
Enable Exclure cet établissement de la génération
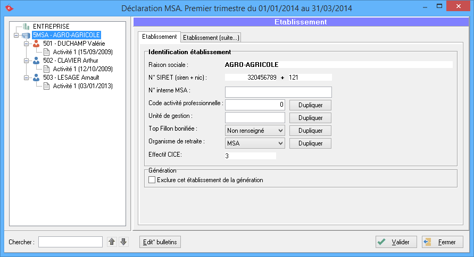[152, 180]
